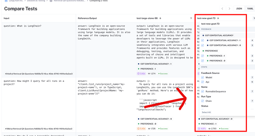This screenshot has height=136, width=255.
Task: Go to the previous example arrow
Action: click(222, 9)
